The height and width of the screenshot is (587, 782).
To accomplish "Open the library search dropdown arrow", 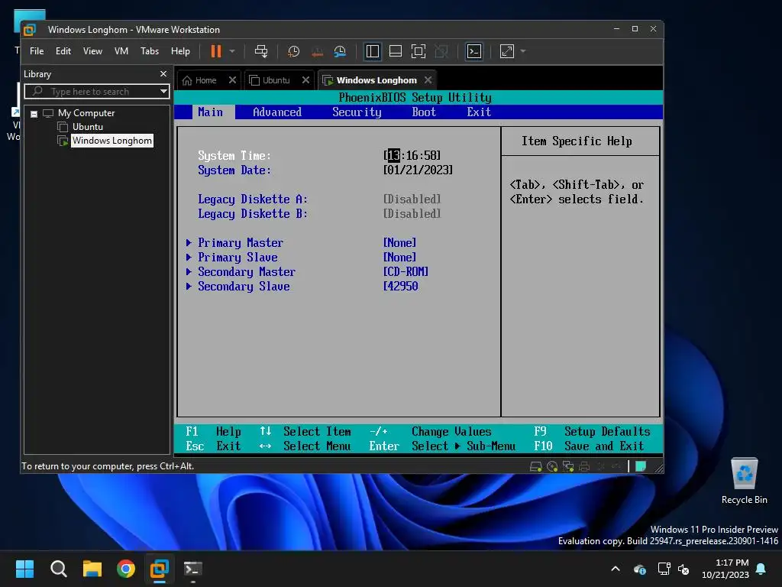I will point(163,92).
